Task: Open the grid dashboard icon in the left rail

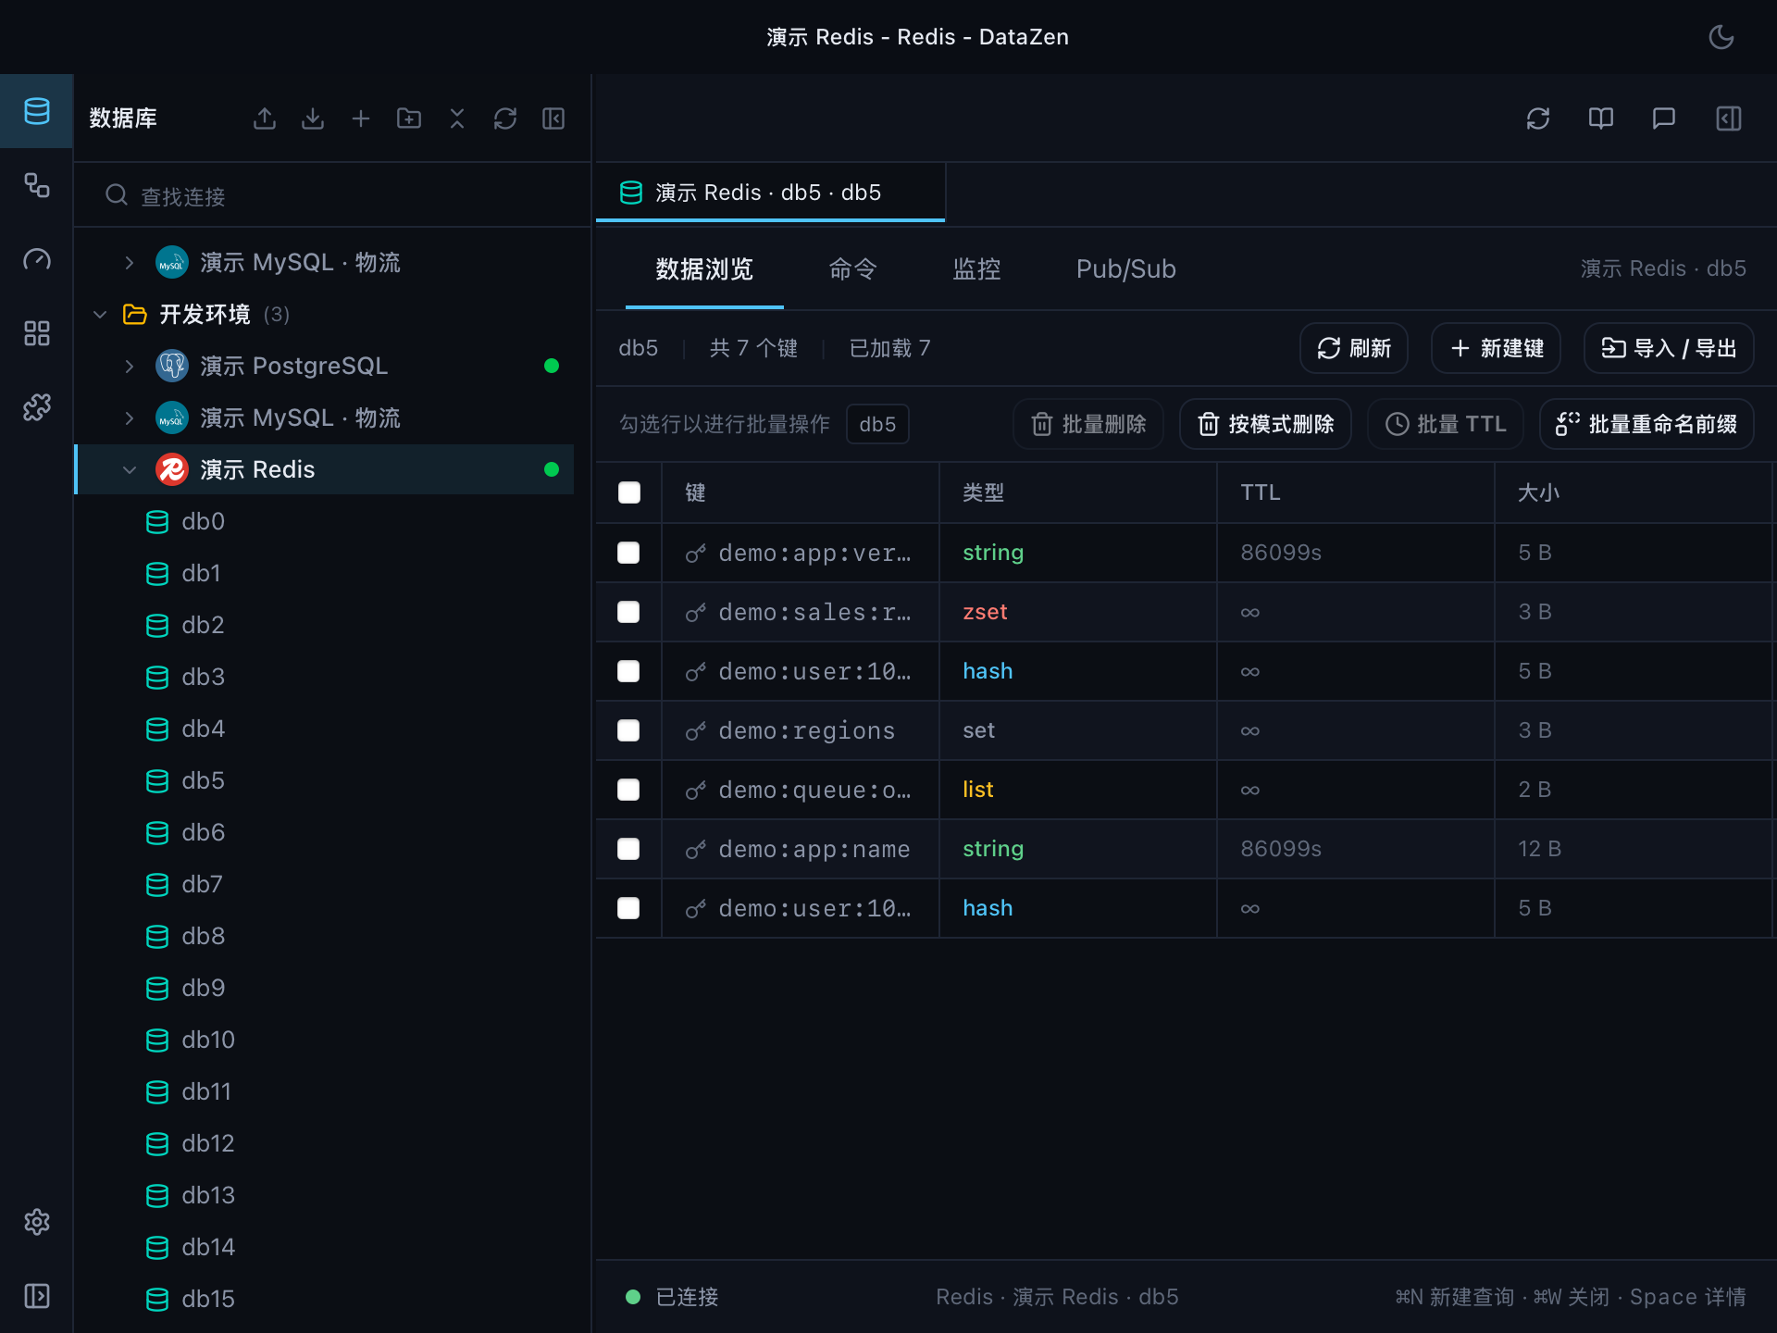Action: point(37,333)
